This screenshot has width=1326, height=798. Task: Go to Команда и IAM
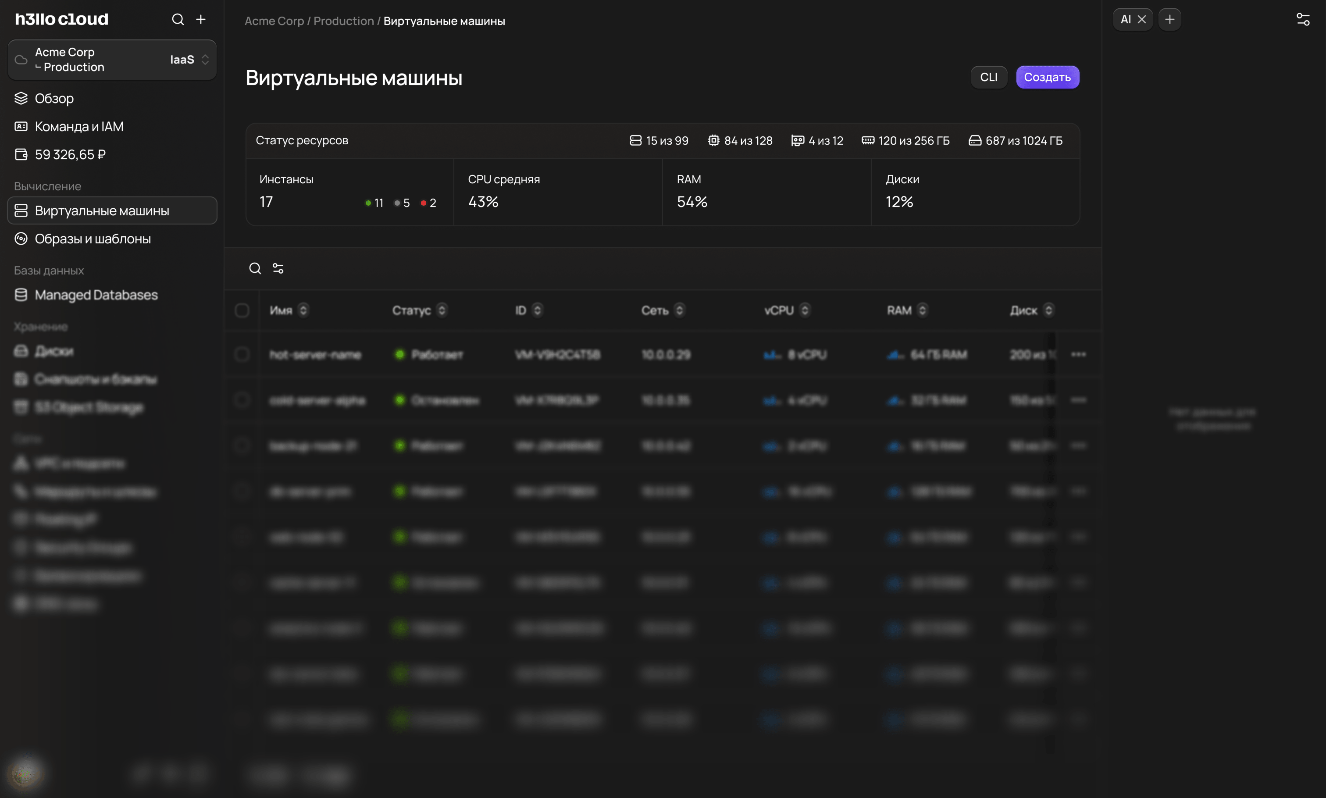click(112, 126)
